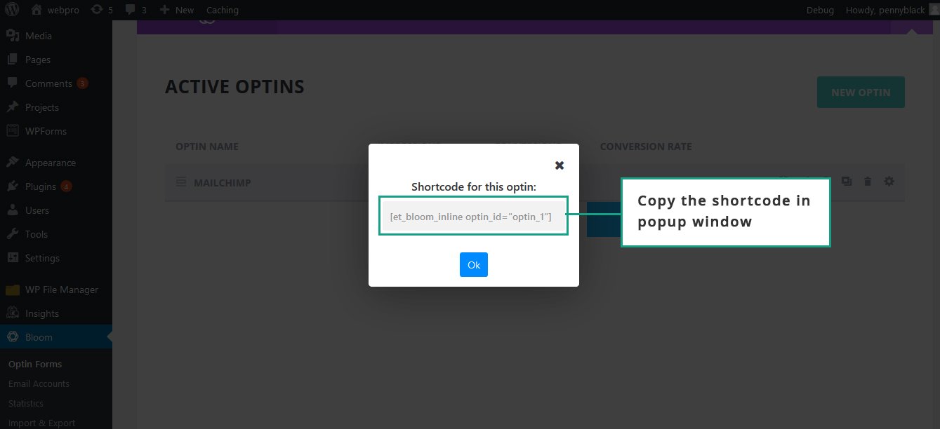Open the updates indicator showing 5
Image resolution: width=940 pixels, height=429 pixels.
(x=102, y=10)
